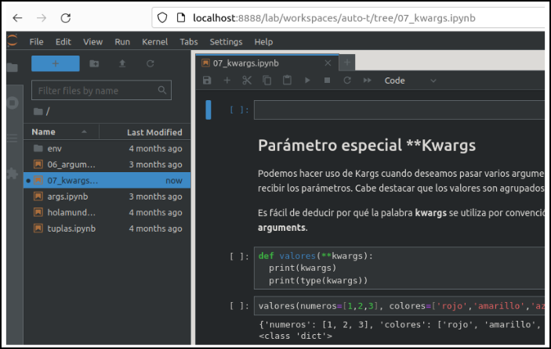Click the plus button beside the notebook tab
551x349 pixels.
click(x=347, y=63)
